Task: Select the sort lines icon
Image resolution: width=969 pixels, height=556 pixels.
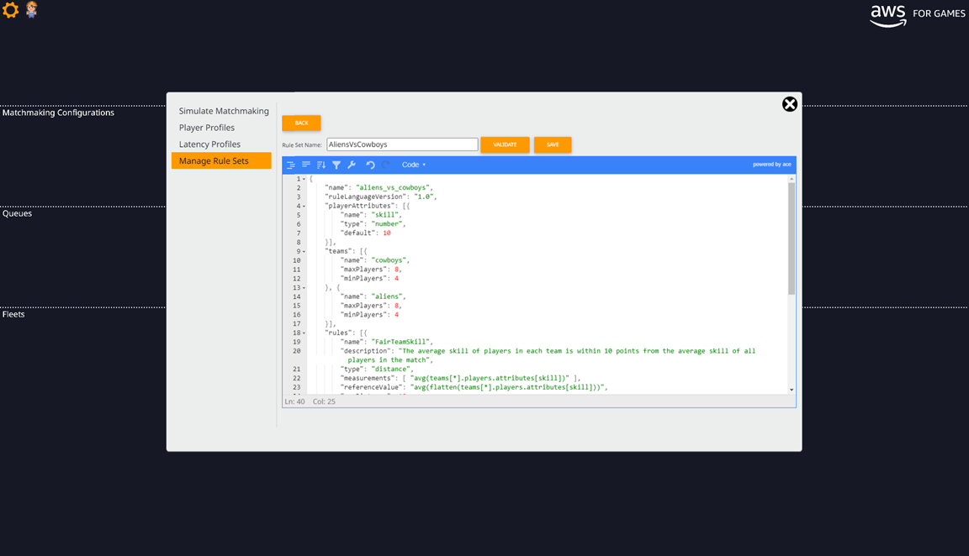Action: 320,165
